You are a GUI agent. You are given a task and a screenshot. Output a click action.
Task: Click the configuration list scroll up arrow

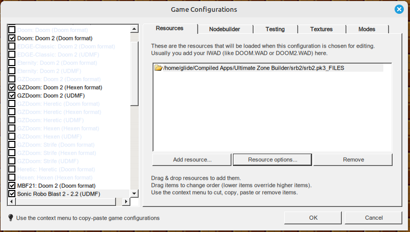tap(134, 29)
